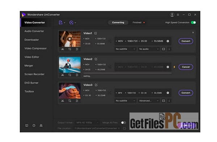Convert Video3
Viewport: 217px width, 142px height.
[186, 93]
